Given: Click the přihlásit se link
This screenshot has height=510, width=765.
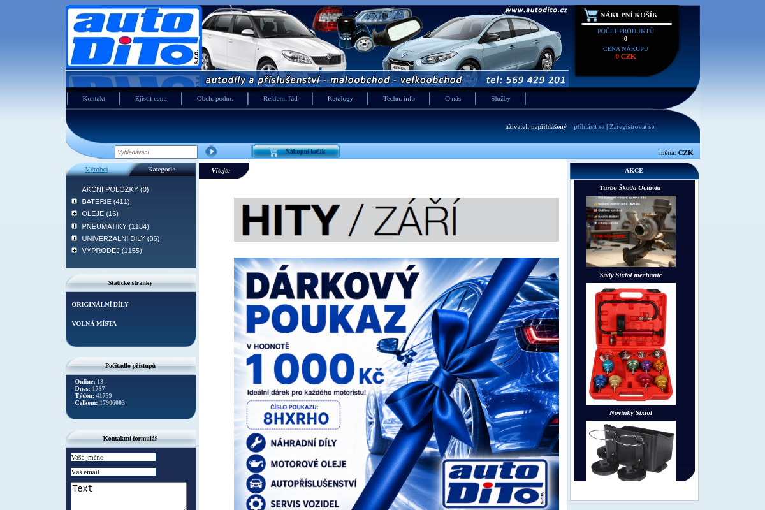Looking at the screenshot, I should pyautogui.click(x=589, y=126).
